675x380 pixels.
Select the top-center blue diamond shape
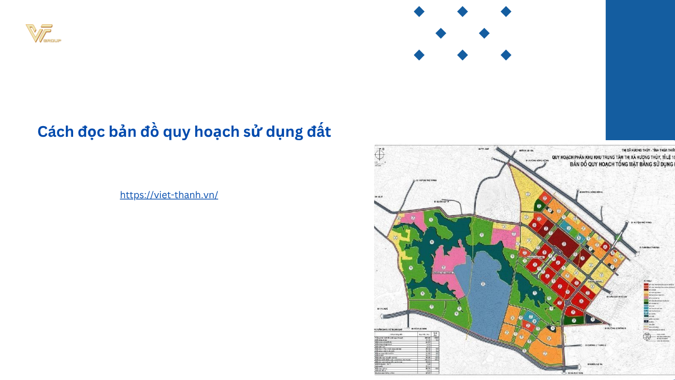coord(462,11)
